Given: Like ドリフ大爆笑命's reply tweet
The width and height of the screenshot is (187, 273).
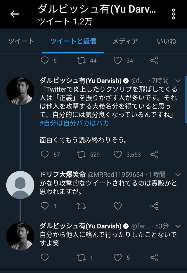Looking at the screenshot, I should click(x=118, y=206).
